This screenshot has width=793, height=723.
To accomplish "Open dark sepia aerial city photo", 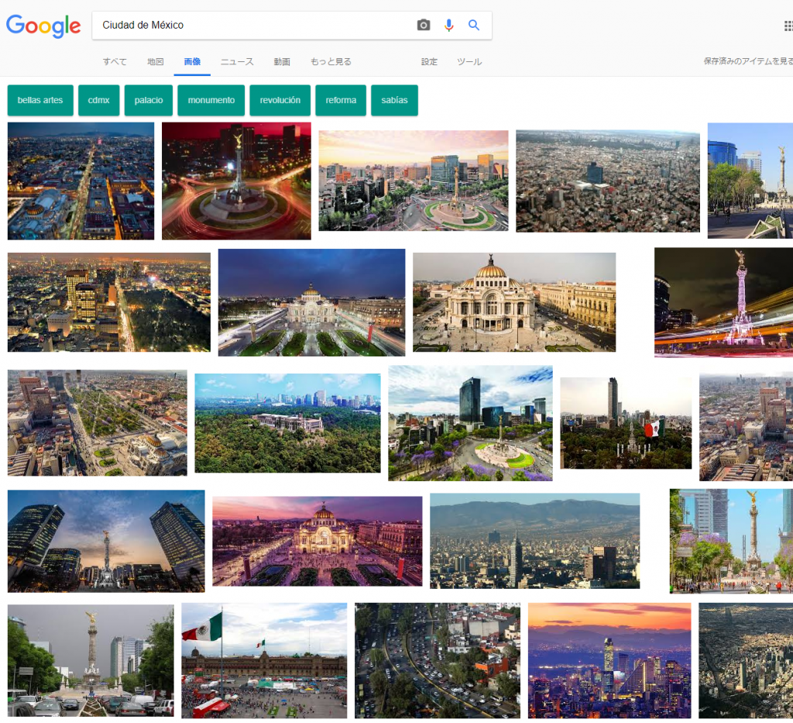I will [x=746, y=660].
